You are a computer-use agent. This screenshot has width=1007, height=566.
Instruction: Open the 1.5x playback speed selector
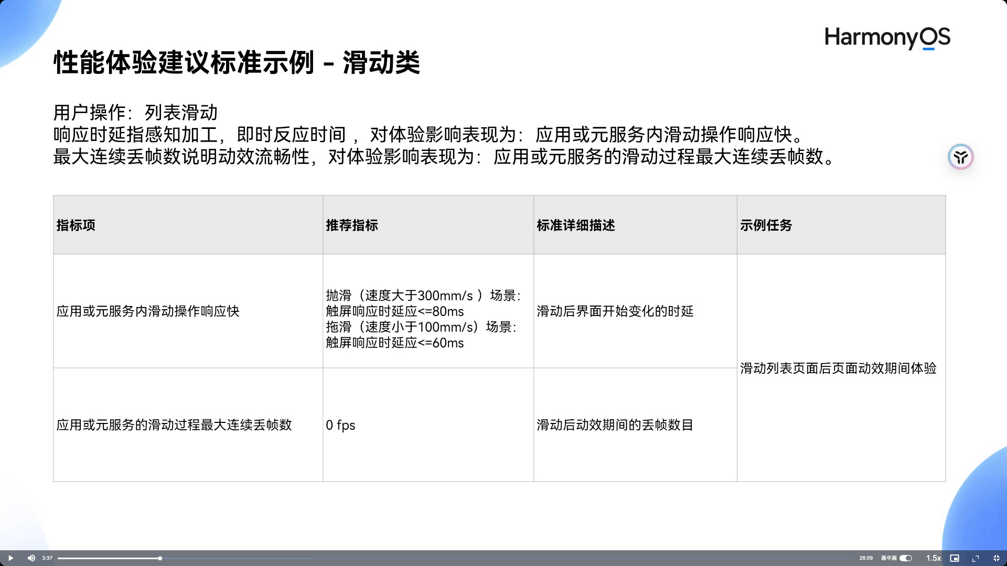click(x=933, y=558)
